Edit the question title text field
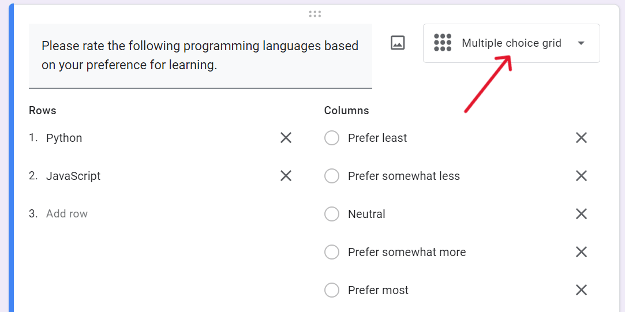The width and height of the screenshot is (625, 312). click(x=200, y=55)
